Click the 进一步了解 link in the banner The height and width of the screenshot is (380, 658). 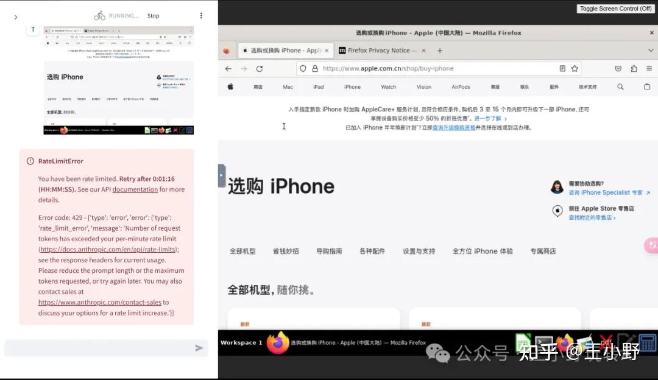click(490, 119)
